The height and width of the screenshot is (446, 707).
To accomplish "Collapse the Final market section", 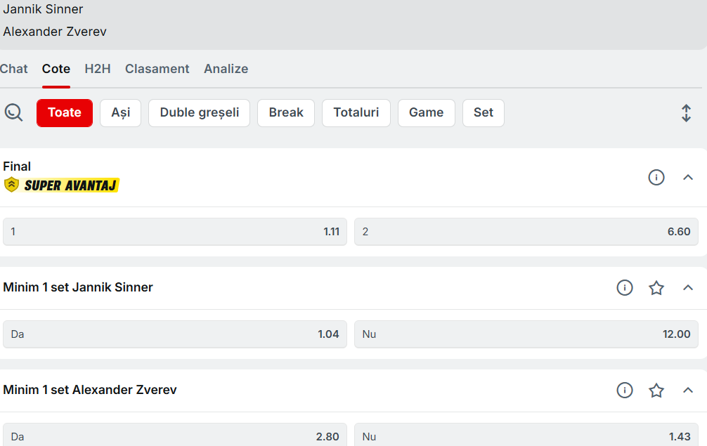I will click(x=688, y=177).
